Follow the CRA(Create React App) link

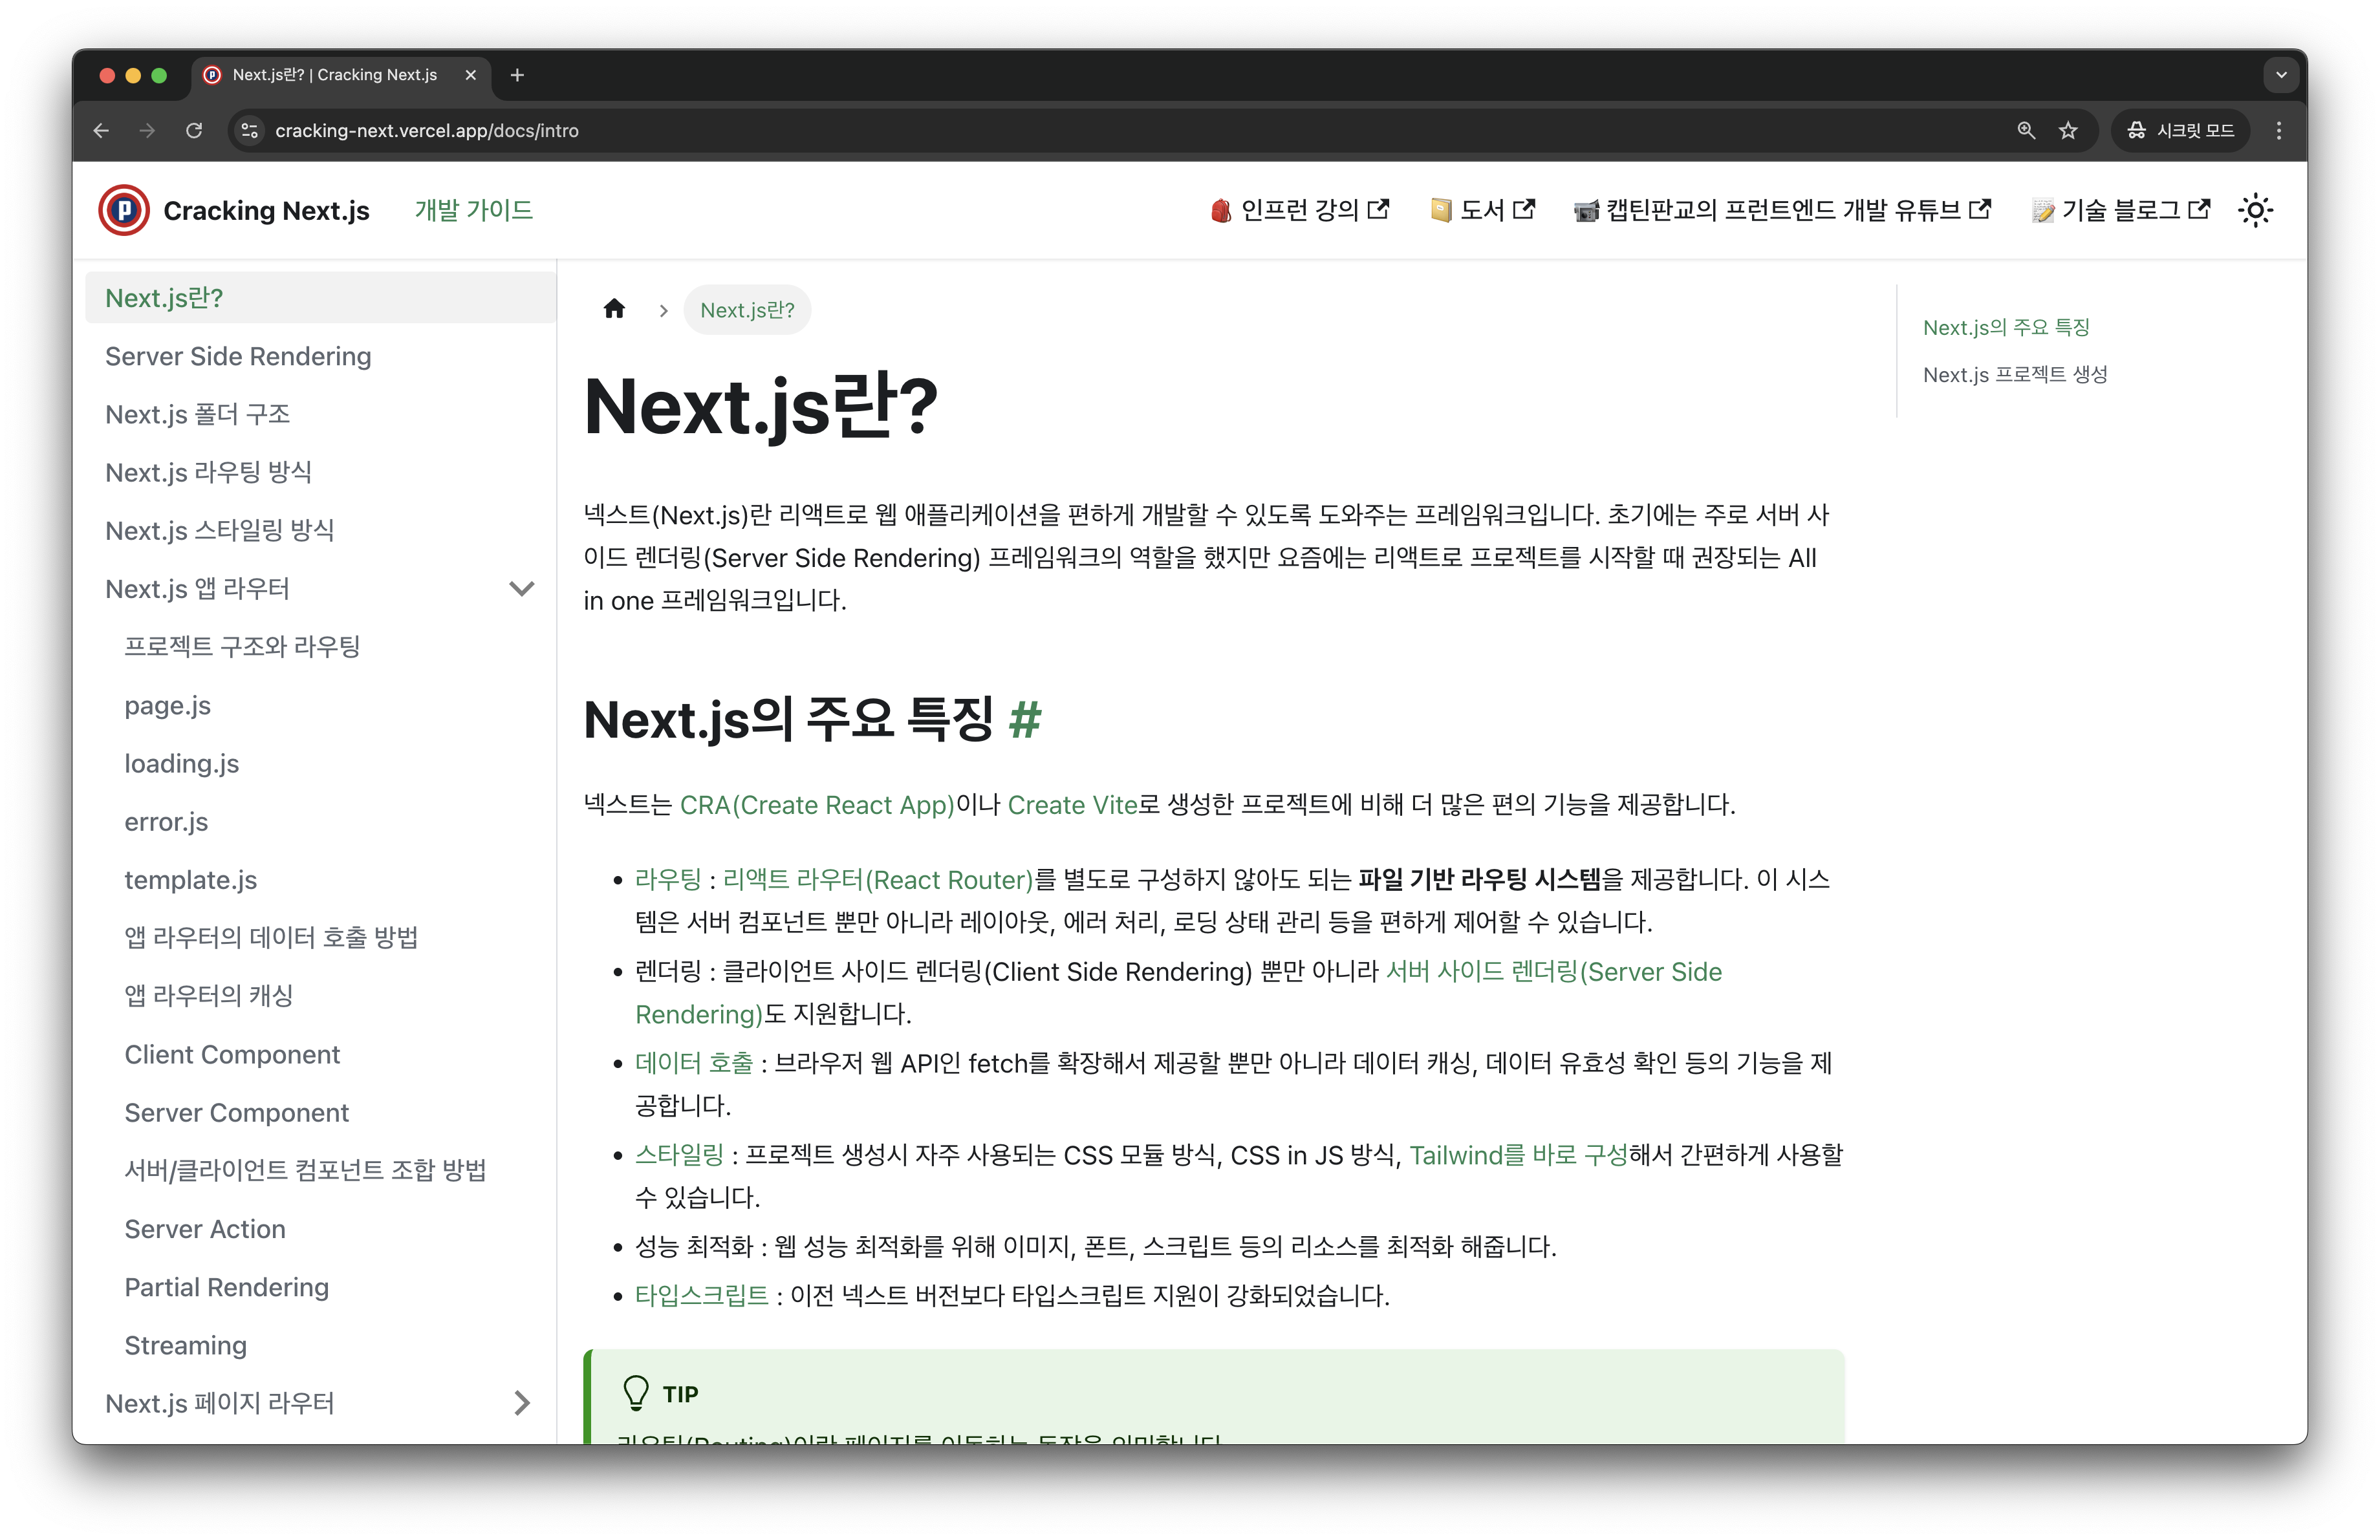pos(816,804)
